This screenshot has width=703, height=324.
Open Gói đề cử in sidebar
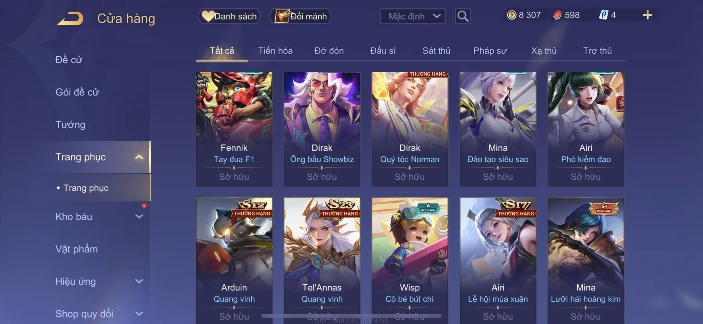point(77,92)
